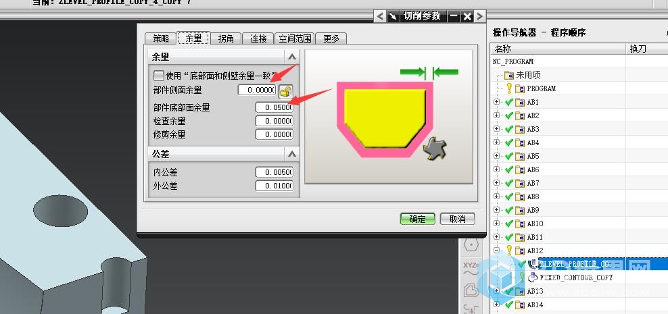Open the 更多 tab

coord(331,38)
